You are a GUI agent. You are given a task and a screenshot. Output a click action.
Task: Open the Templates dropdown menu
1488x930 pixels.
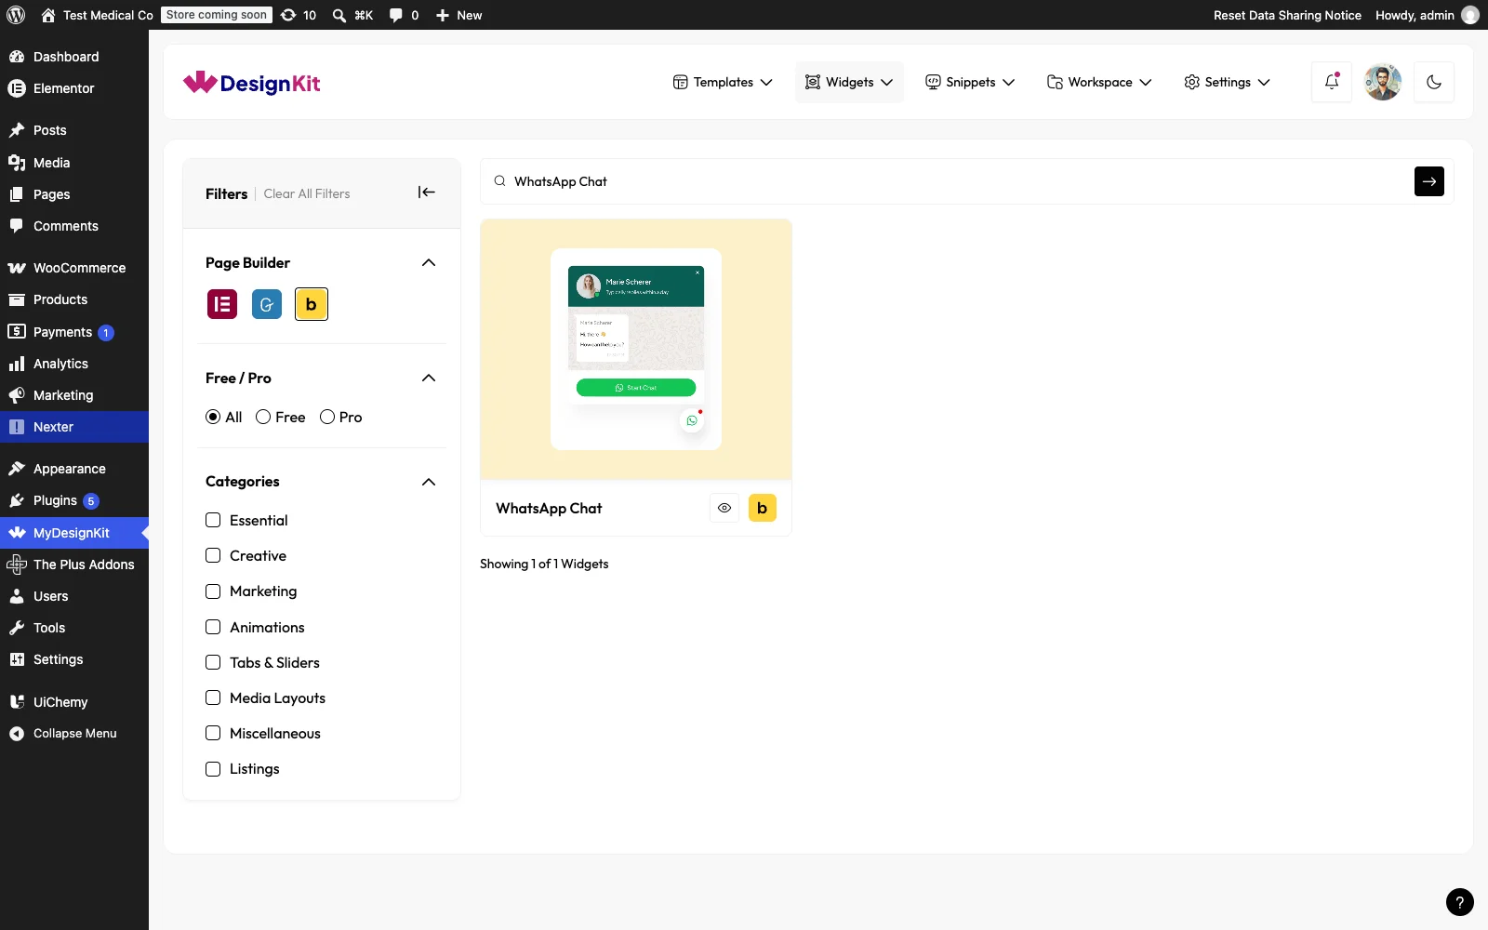[x=723, y=82]
